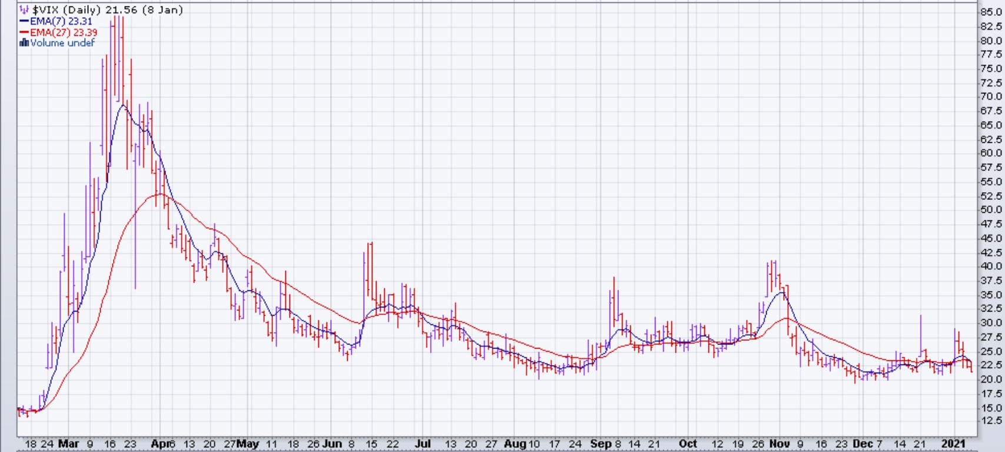Click the $VIX price bars legend icon
This screenshot has height=452, width=1005.
coord(24,10)
